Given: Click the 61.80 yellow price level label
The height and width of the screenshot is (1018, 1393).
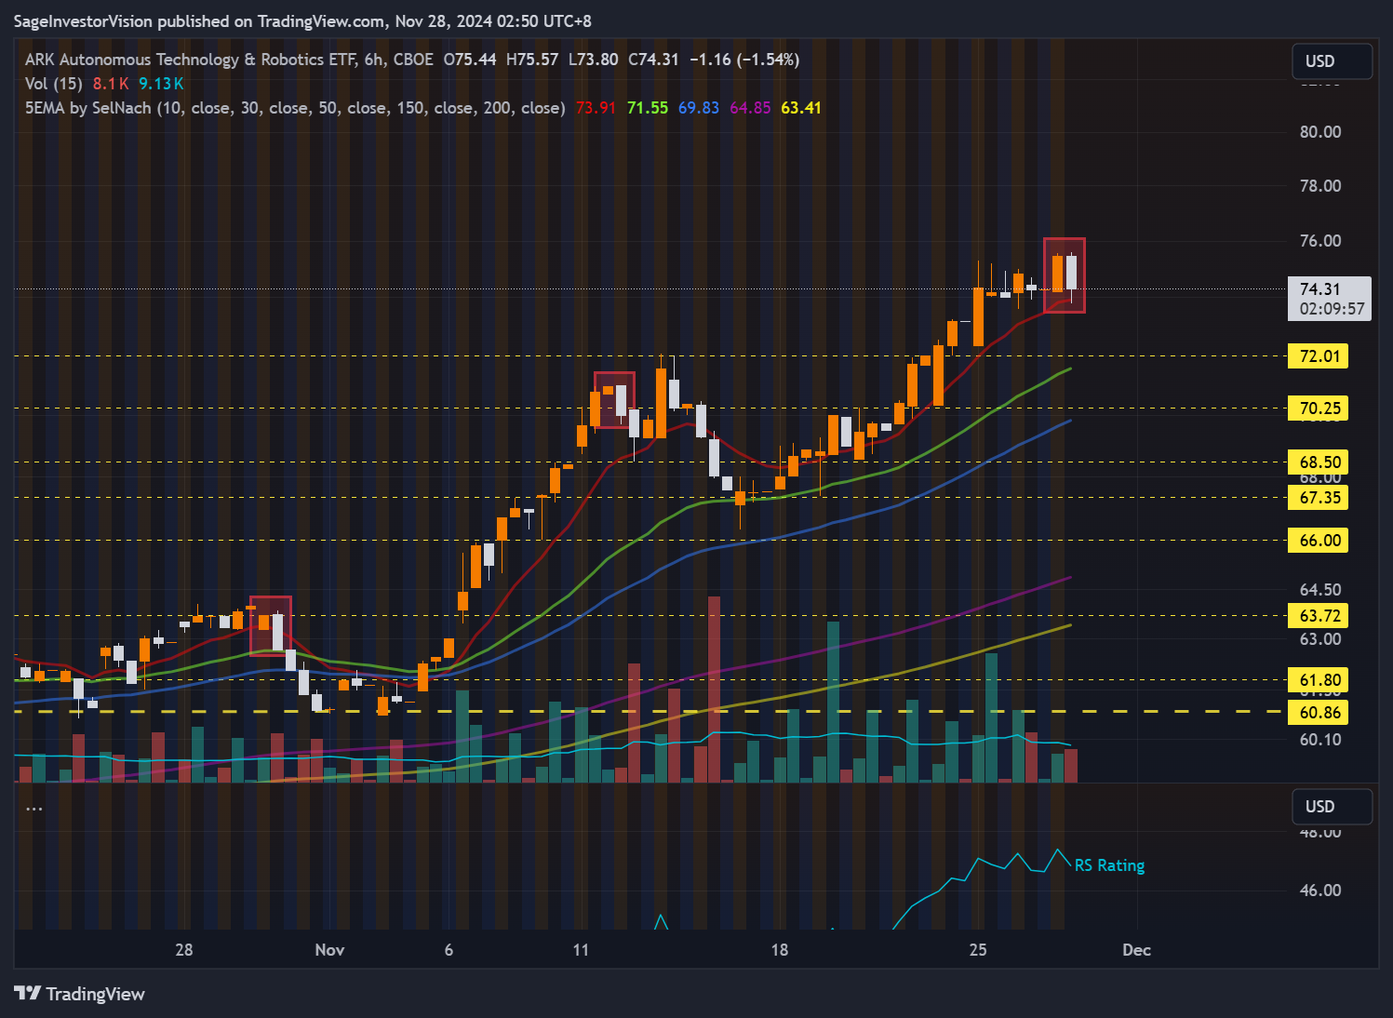Looking at the screenshot, I should [x=1319, y=680].
